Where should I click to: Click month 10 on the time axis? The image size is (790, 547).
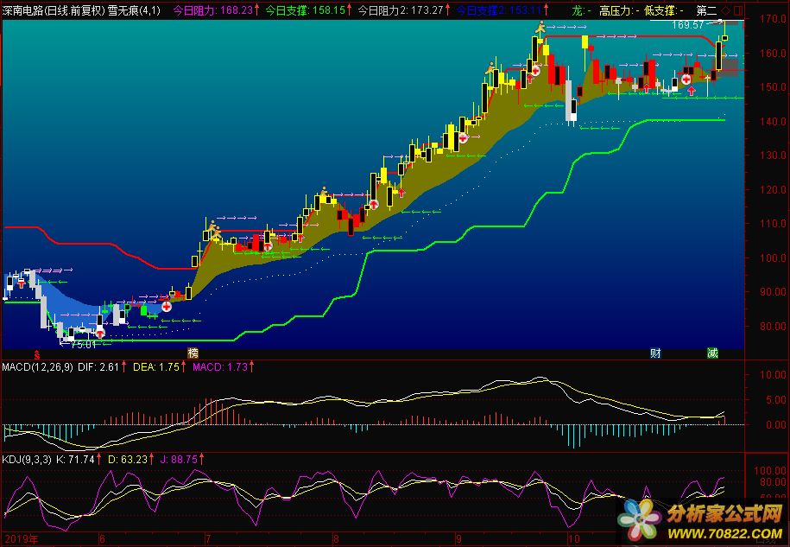coord(573,539)
